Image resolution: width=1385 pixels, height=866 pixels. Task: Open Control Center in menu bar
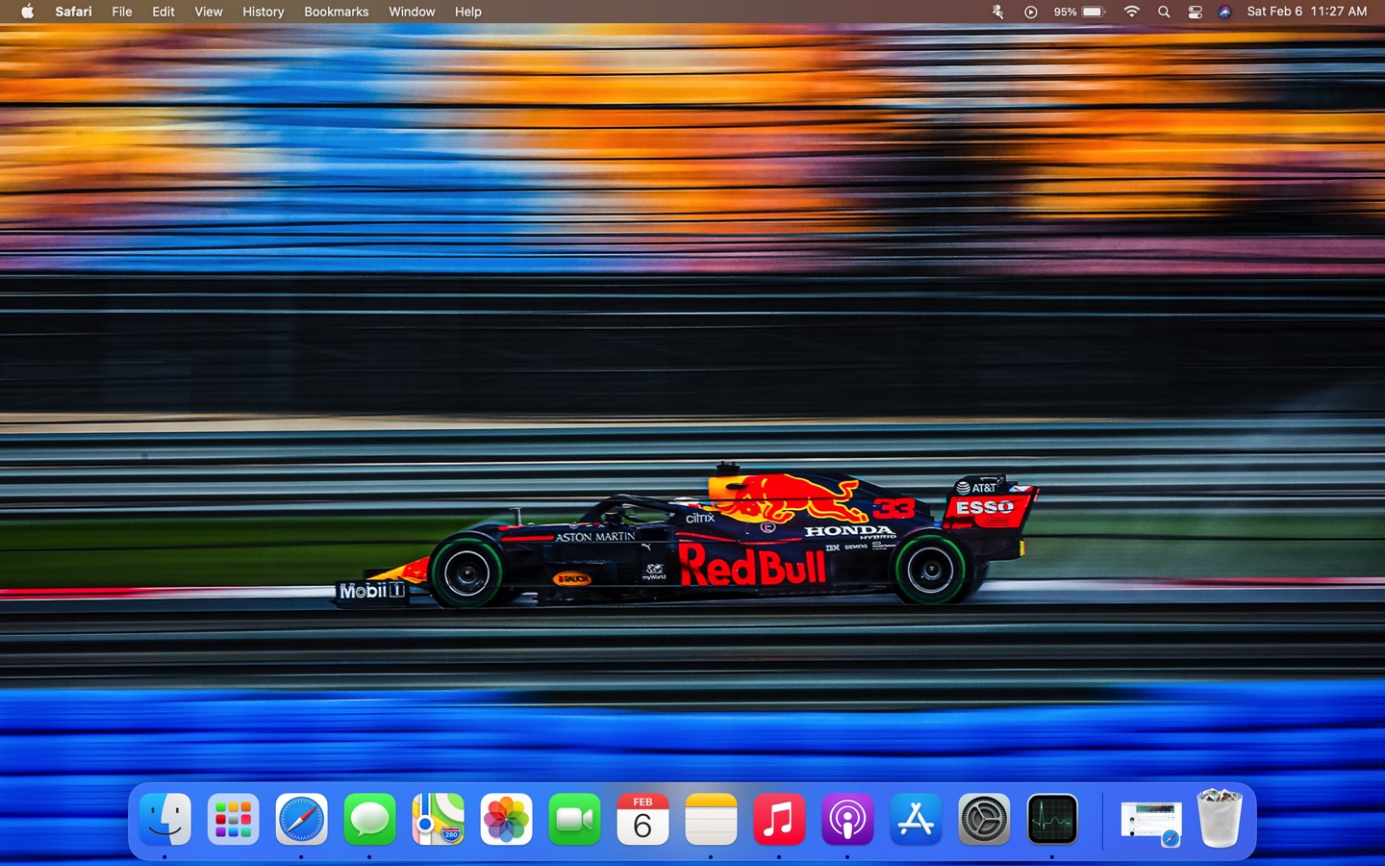coord(1195,12)
